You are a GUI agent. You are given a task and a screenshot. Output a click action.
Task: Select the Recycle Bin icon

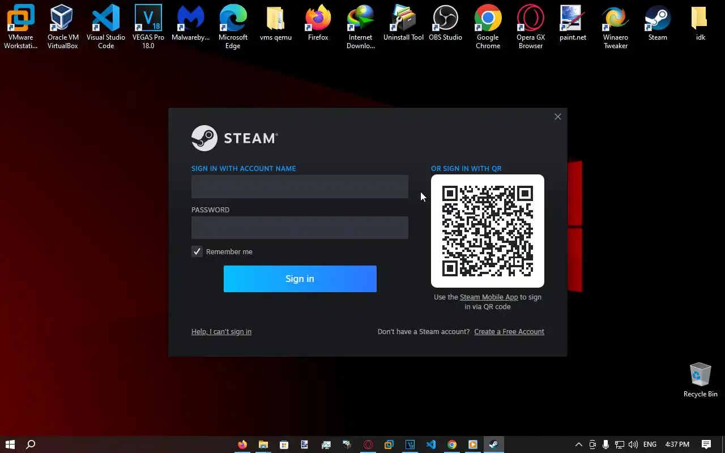coord(700,380)
